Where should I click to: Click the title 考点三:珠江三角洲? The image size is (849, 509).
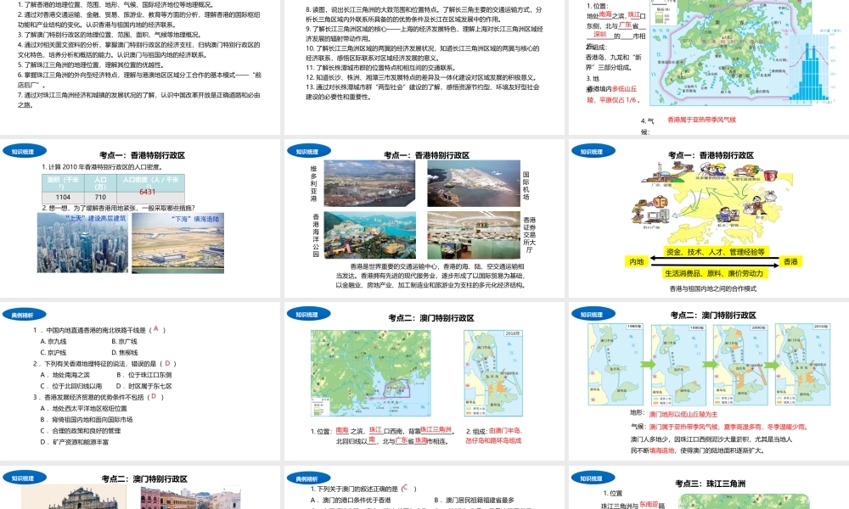[x=710, y=484]
